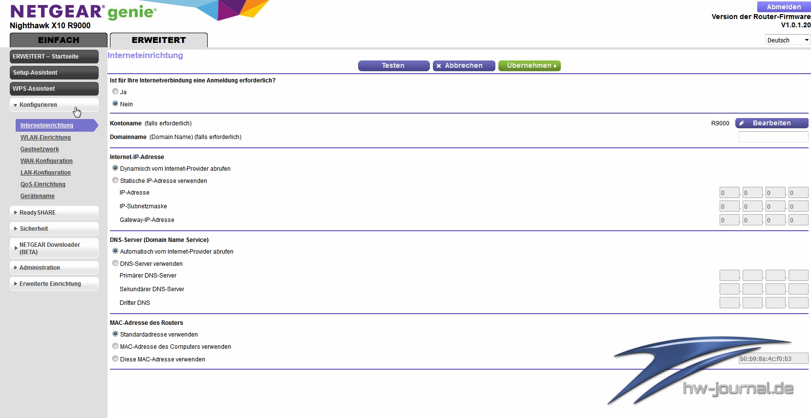Open the WLAN-Einrichtung link

click(45, 138)
